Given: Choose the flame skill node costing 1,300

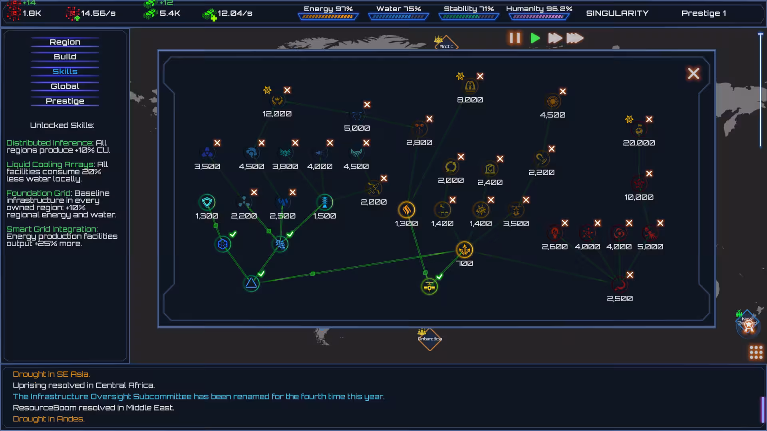Looking at the screenshot, I should point(406,210).
